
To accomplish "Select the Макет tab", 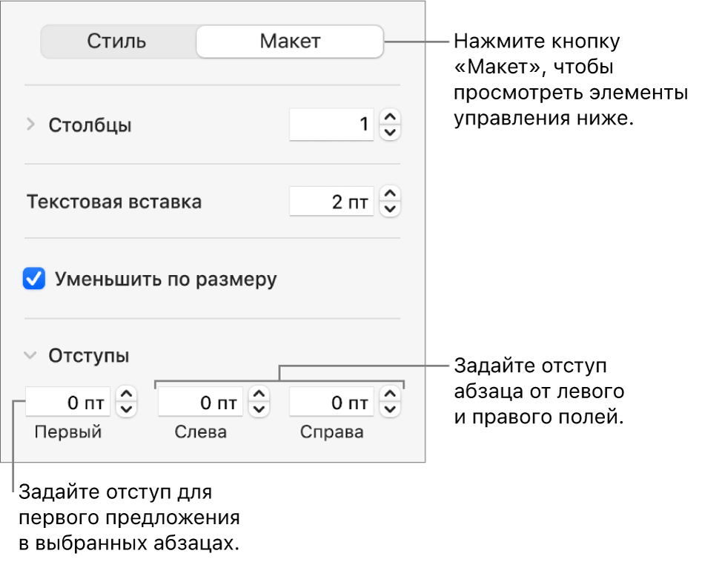I will tap(289, 42).
